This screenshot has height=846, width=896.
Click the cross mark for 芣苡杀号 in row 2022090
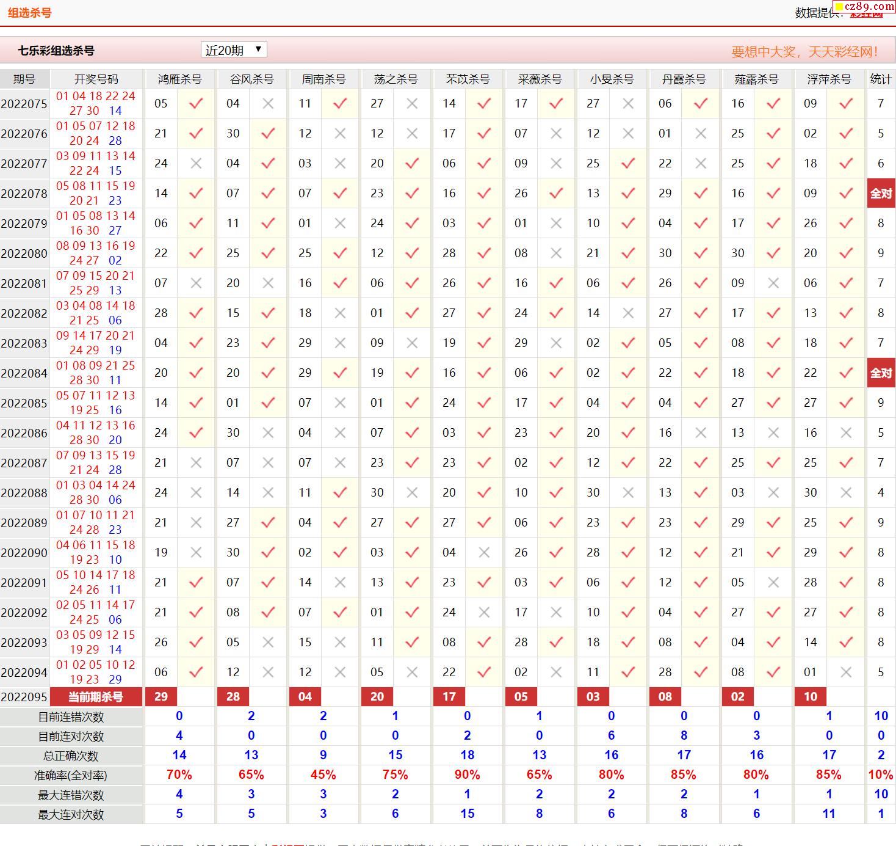(x=484, y=553)
